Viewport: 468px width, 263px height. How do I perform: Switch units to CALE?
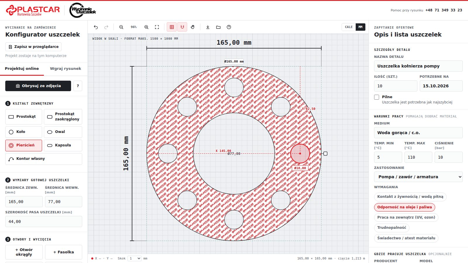coord(349,27)
